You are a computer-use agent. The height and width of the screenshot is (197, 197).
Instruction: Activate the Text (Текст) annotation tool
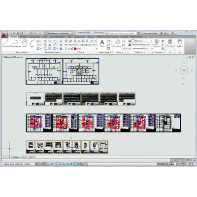(x=102, y=43)
